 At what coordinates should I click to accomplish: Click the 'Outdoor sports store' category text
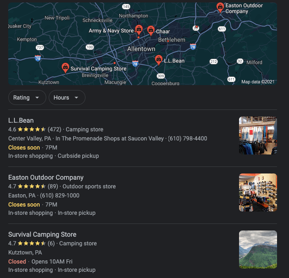pos(89,186)
